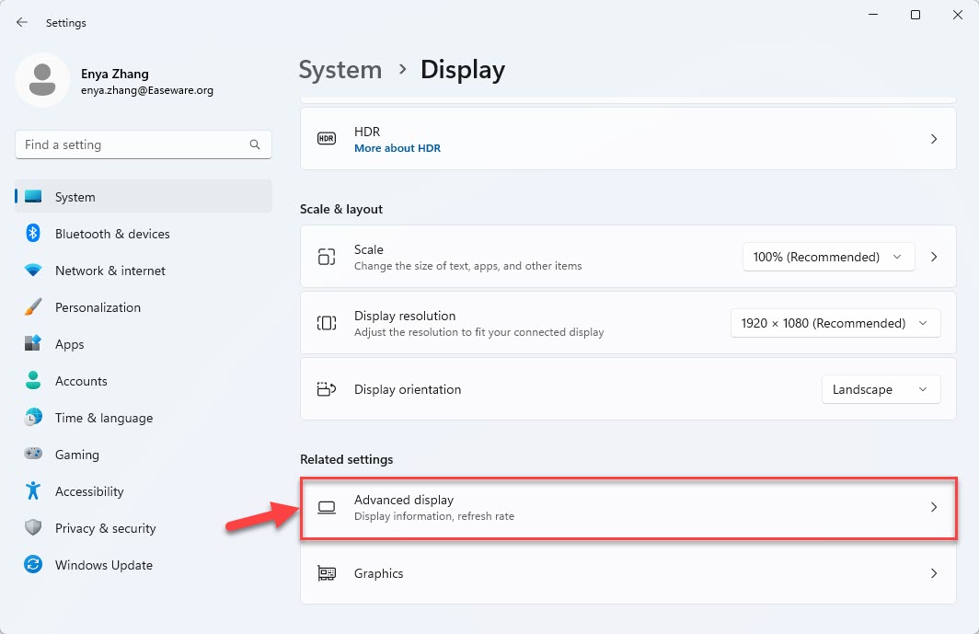Open Graphics settings chevron arrow
The height and width of the screenshot is (634, 979).
point(934,573)
